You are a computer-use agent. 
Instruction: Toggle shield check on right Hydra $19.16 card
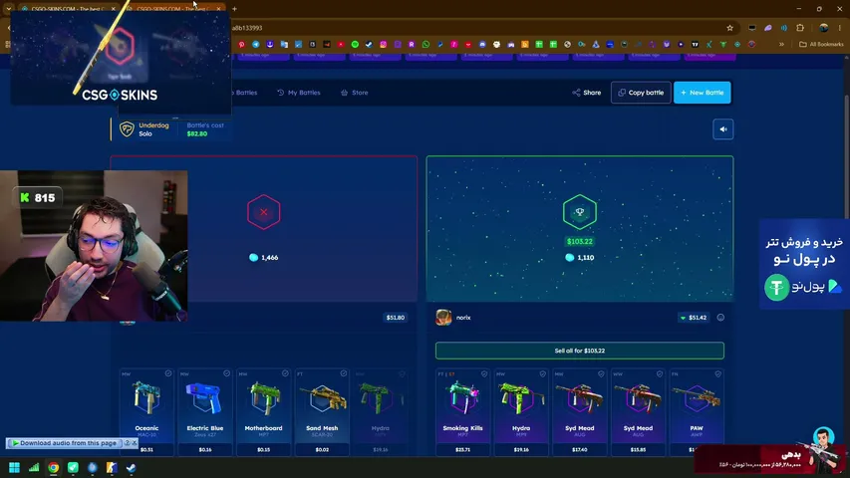click(x=543, y=374)
